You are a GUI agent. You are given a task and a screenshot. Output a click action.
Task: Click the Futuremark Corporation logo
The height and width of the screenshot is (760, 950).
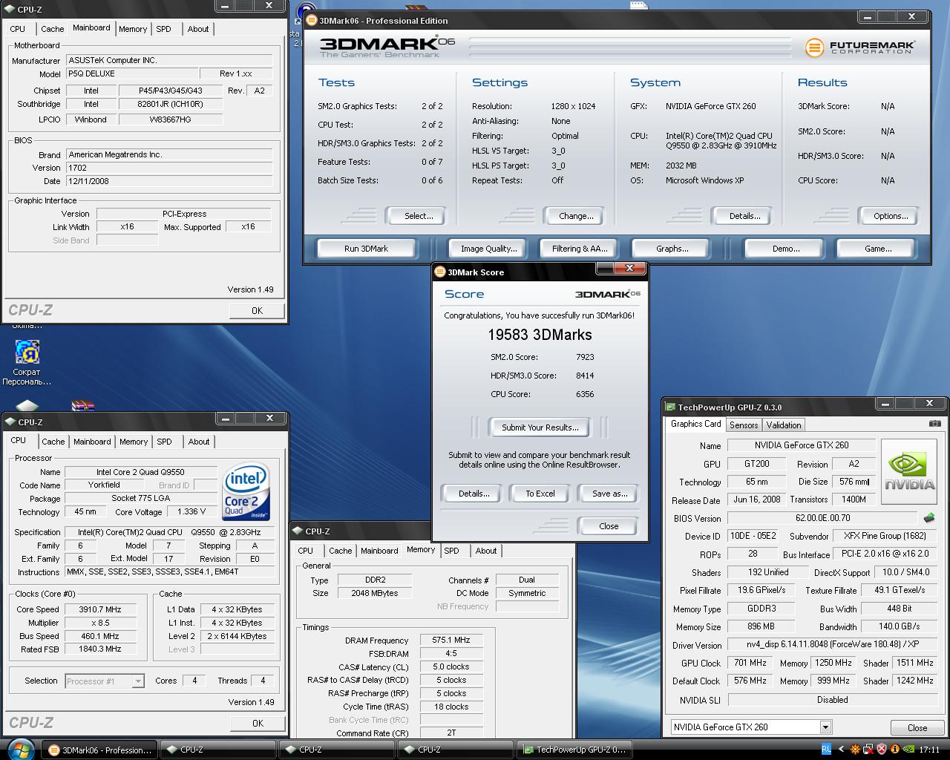(861, 47)
